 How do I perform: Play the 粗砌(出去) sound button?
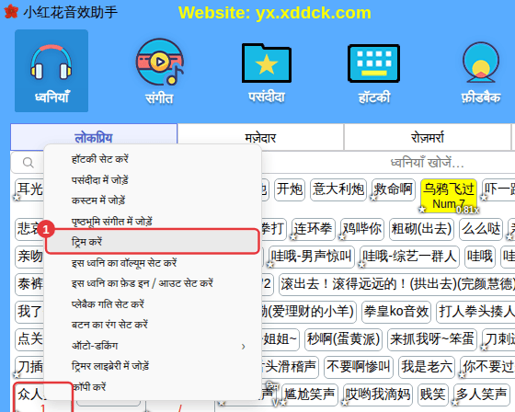click(x=421, y=229)
